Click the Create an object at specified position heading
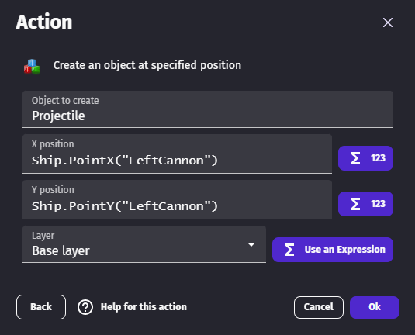 click(x=147, y=66)
